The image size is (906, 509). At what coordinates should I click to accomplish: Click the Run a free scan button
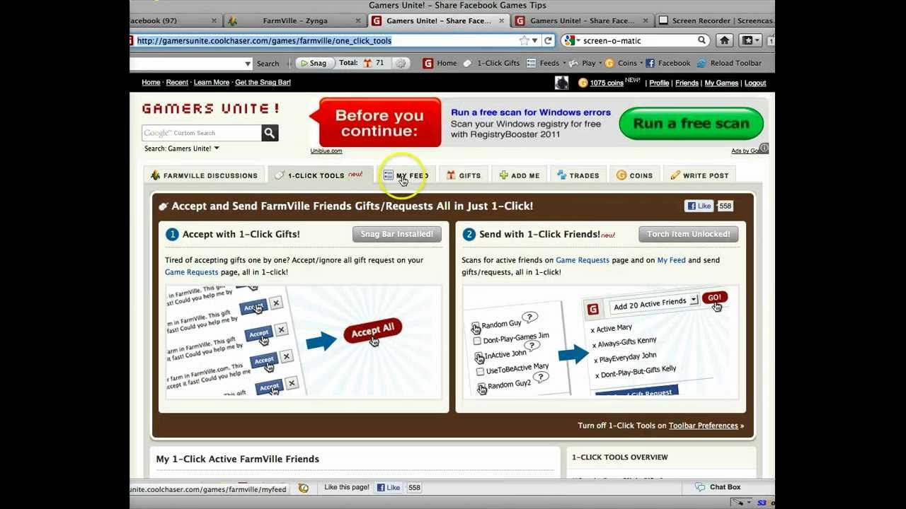[x=691, y=124]
